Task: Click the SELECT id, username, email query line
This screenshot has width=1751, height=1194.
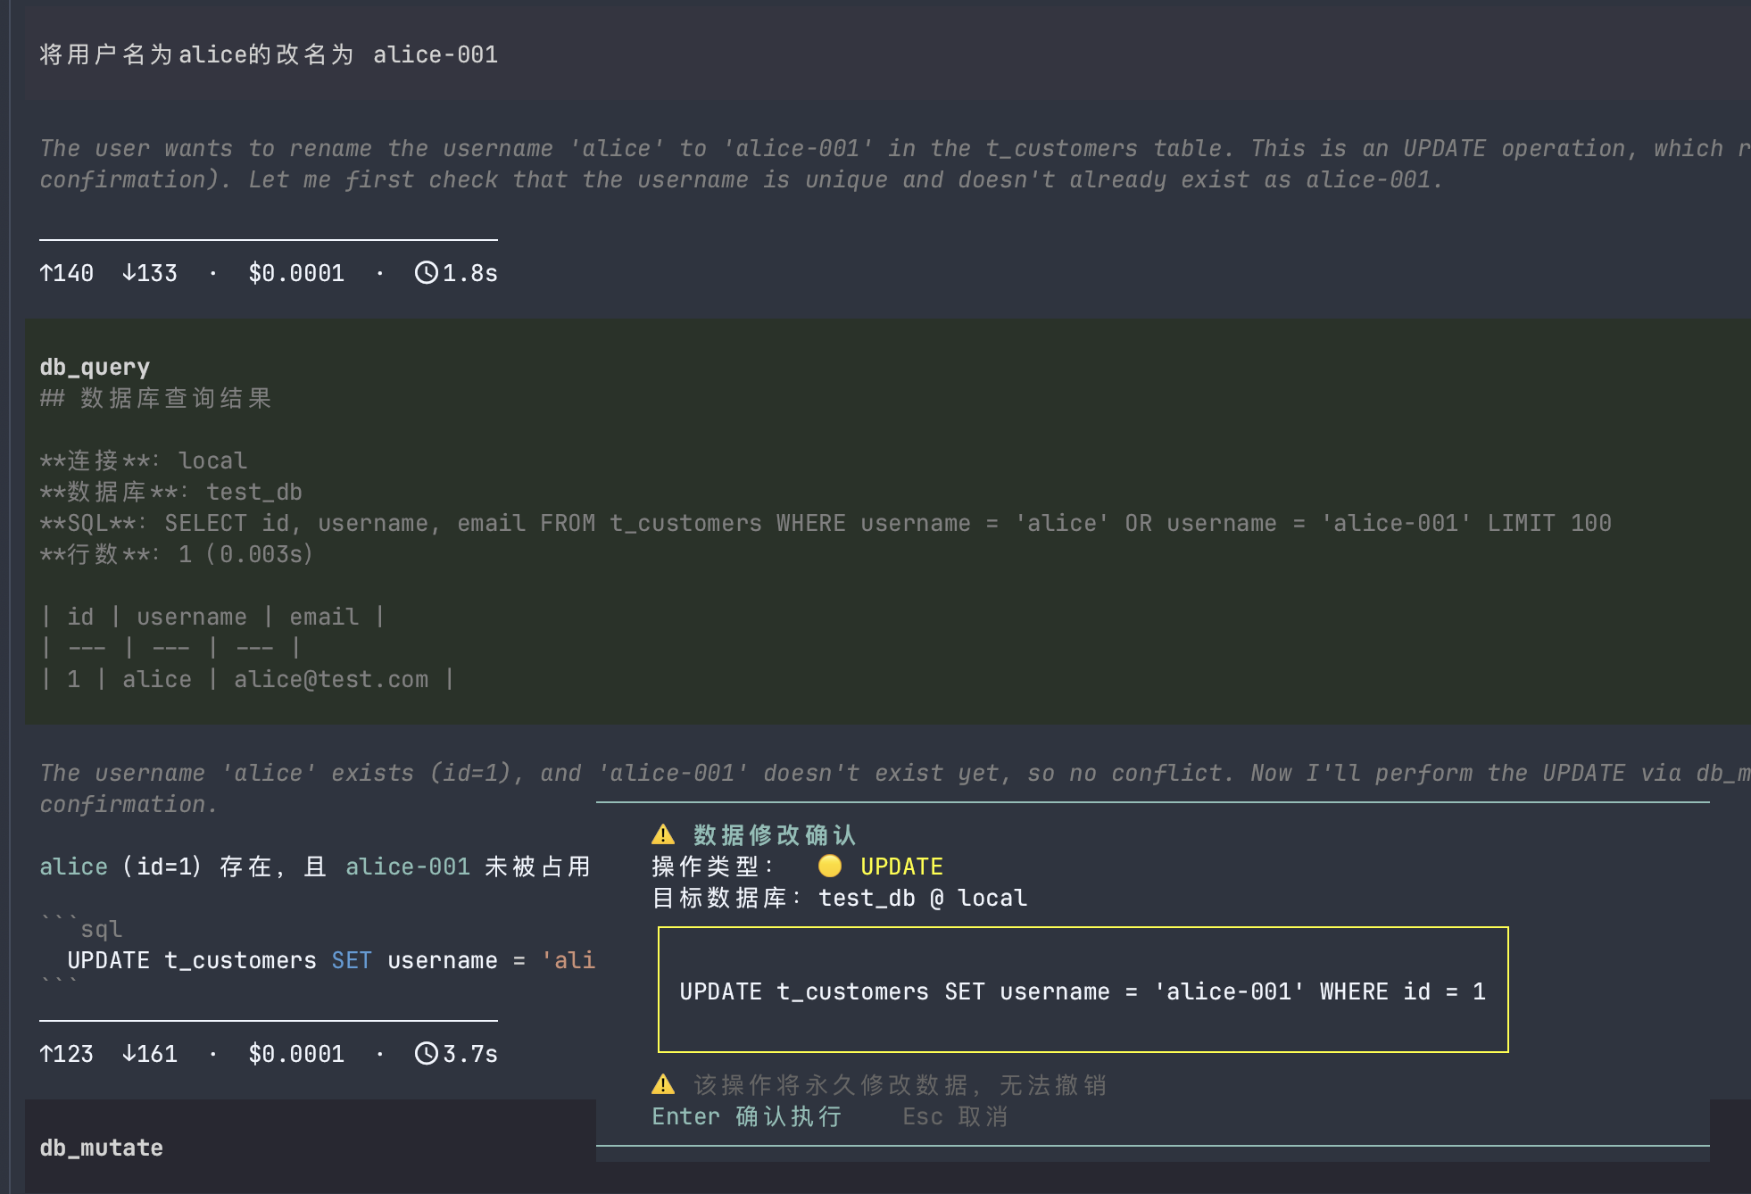Action: [826, 523]
